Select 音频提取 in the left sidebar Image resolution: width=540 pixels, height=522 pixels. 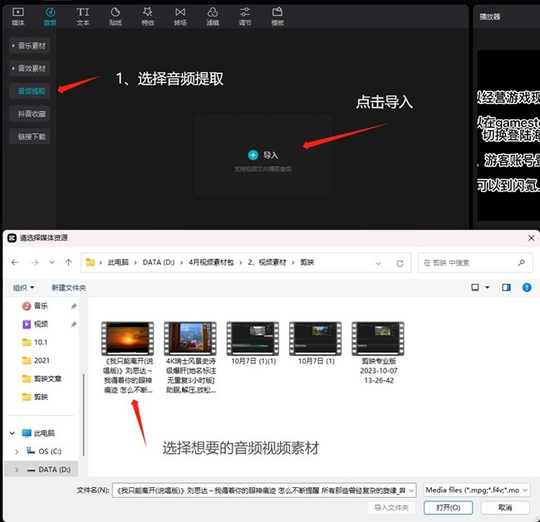coord(29,90)
